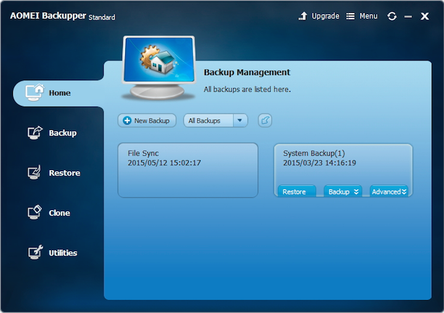The image size is (444, 313).
Task: Click 'All backups are listed here.' text
Action: pyautogui.click(x=247, y=89)
